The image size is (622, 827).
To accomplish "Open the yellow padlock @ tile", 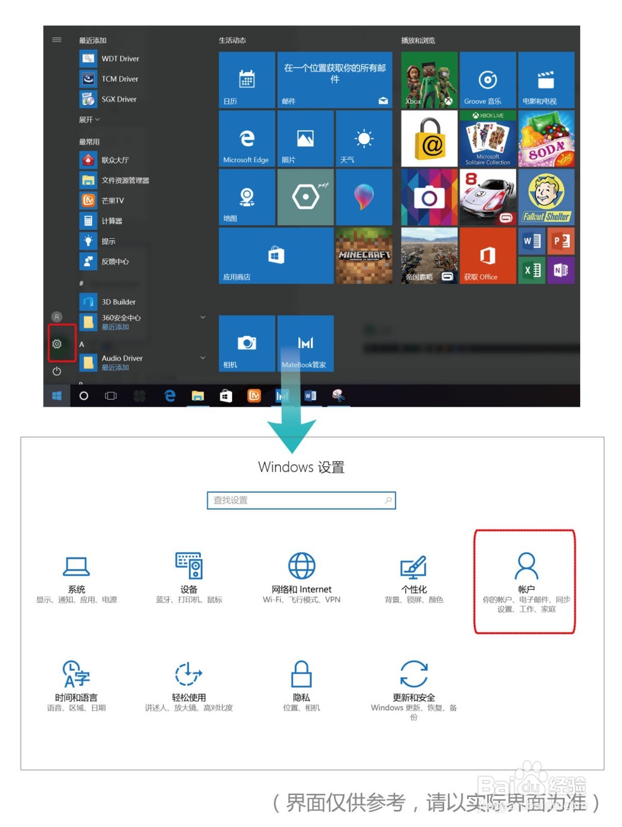I will 429,139.
